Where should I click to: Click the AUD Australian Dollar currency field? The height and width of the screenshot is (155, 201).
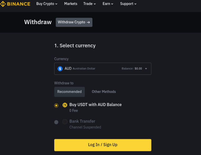click(103, 69)
